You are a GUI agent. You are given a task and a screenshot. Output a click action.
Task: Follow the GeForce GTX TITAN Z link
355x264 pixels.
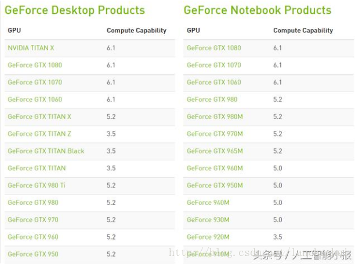39,134
